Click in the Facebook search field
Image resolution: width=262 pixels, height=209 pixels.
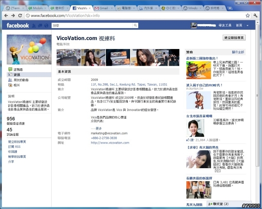92,25
